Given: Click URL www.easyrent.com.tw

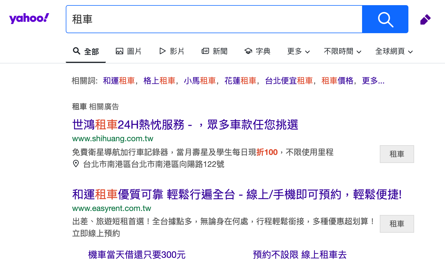Looking at the screenshot, I should (x=112, y=208).
